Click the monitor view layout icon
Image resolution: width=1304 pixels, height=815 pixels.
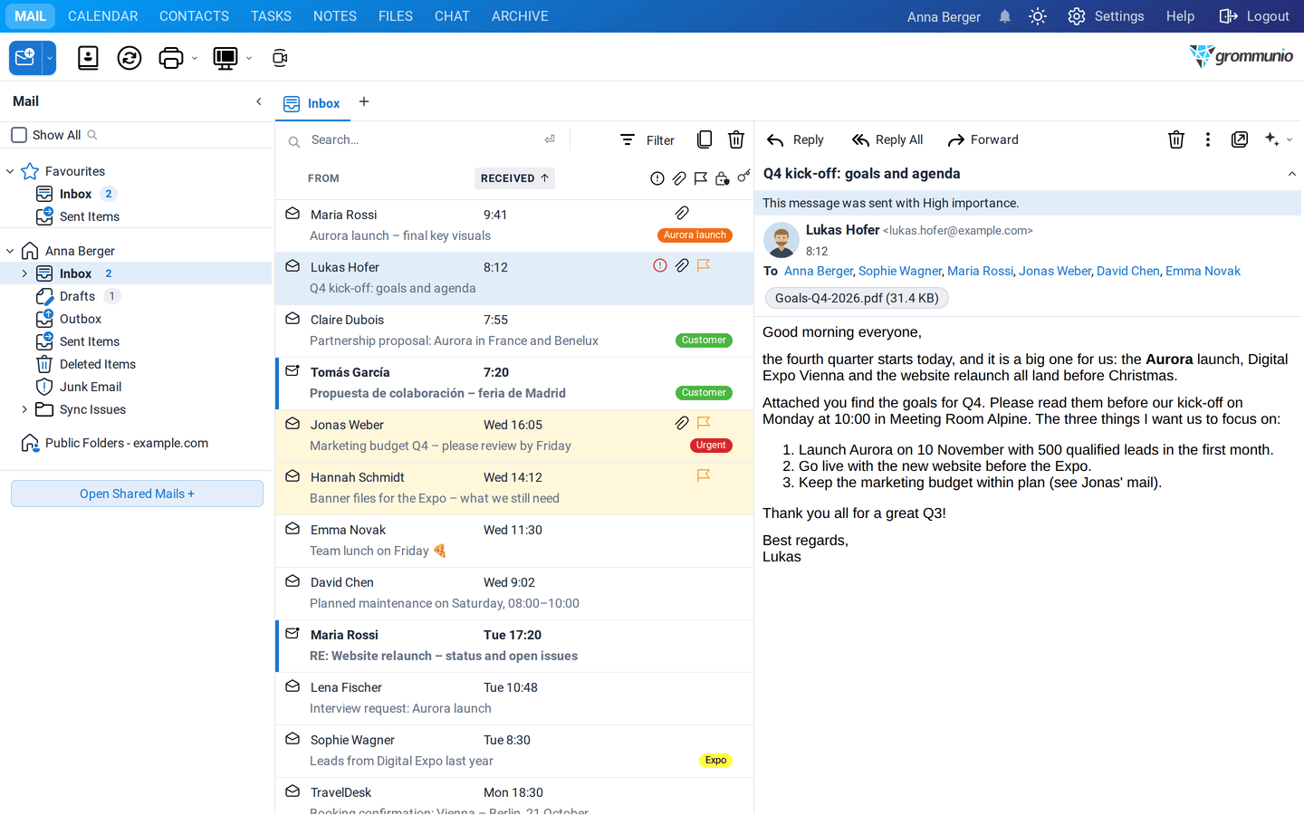point(225,58)
